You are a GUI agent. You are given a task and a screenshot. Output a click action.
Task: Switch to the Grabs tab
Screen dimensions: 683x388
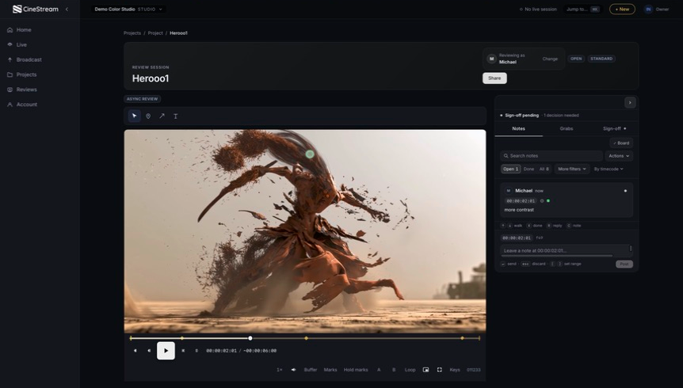tap(567, 129)
